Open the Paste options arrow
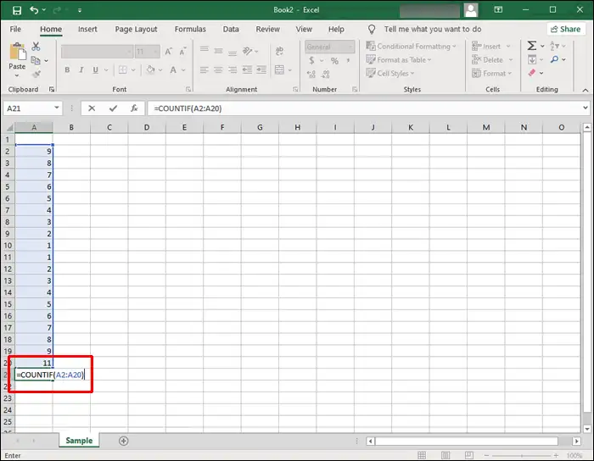 [17, 75]
